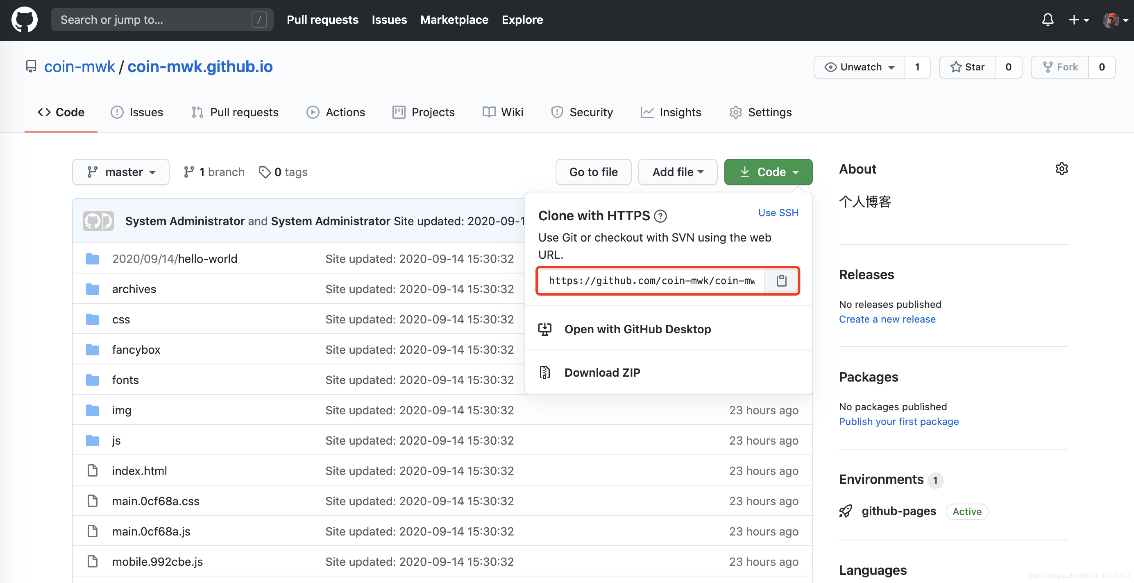
Task: View the watchers count 1
Action: [917, 67]
